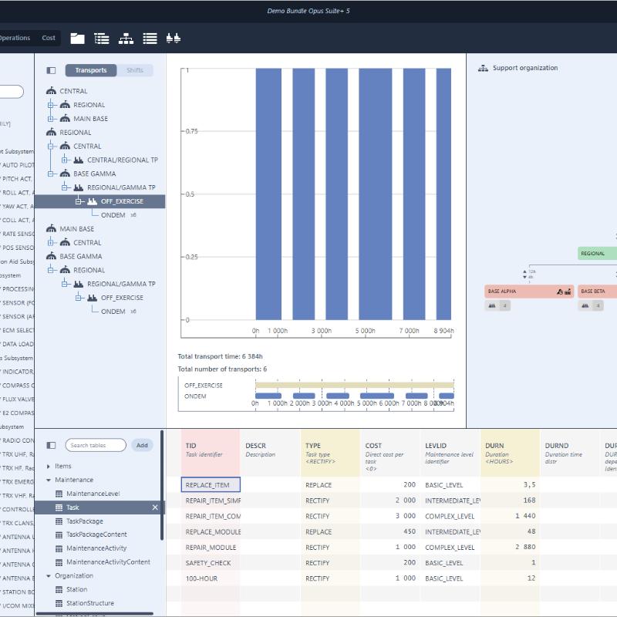The width and height of the screenshot is (617, 617).
Task: Focus the Search tables input field
Action: pyautogui.click(x=96, y=445)
